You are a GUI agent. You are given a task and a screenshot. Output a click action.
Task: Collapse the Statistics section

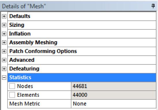point(4,77)
